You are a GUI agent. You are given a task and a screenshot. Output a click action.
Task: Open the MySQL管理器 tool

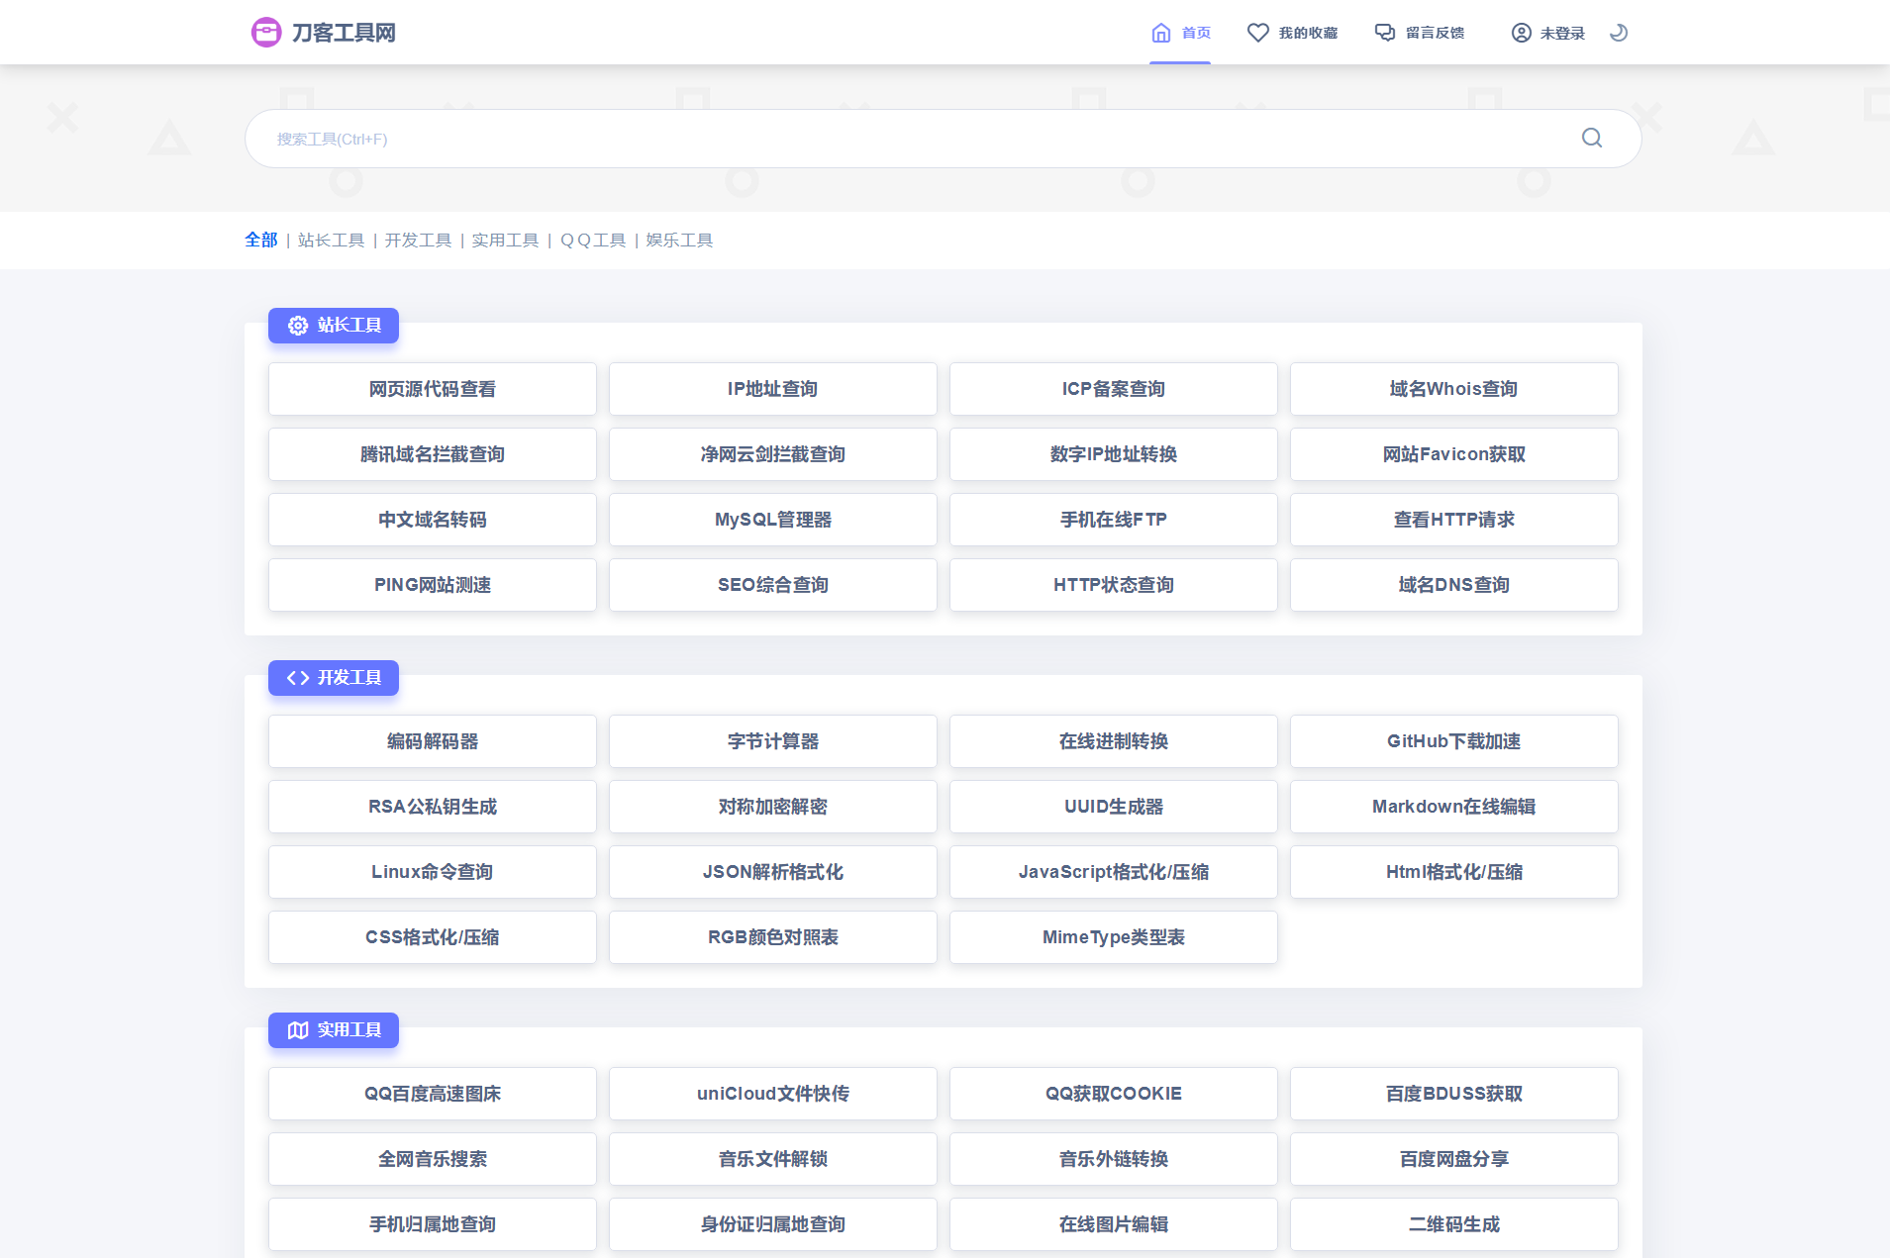[x=773, y=520]
